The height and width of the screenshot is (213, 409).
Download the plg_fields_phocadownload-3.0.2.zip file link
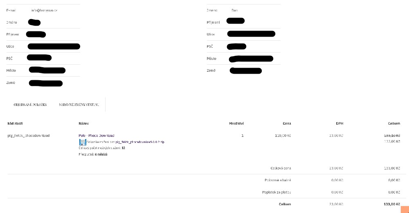click(140, 142)
